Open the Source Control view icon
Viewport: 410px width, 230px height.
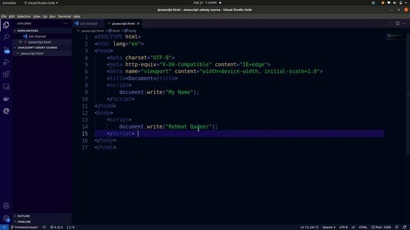point(6,50)
